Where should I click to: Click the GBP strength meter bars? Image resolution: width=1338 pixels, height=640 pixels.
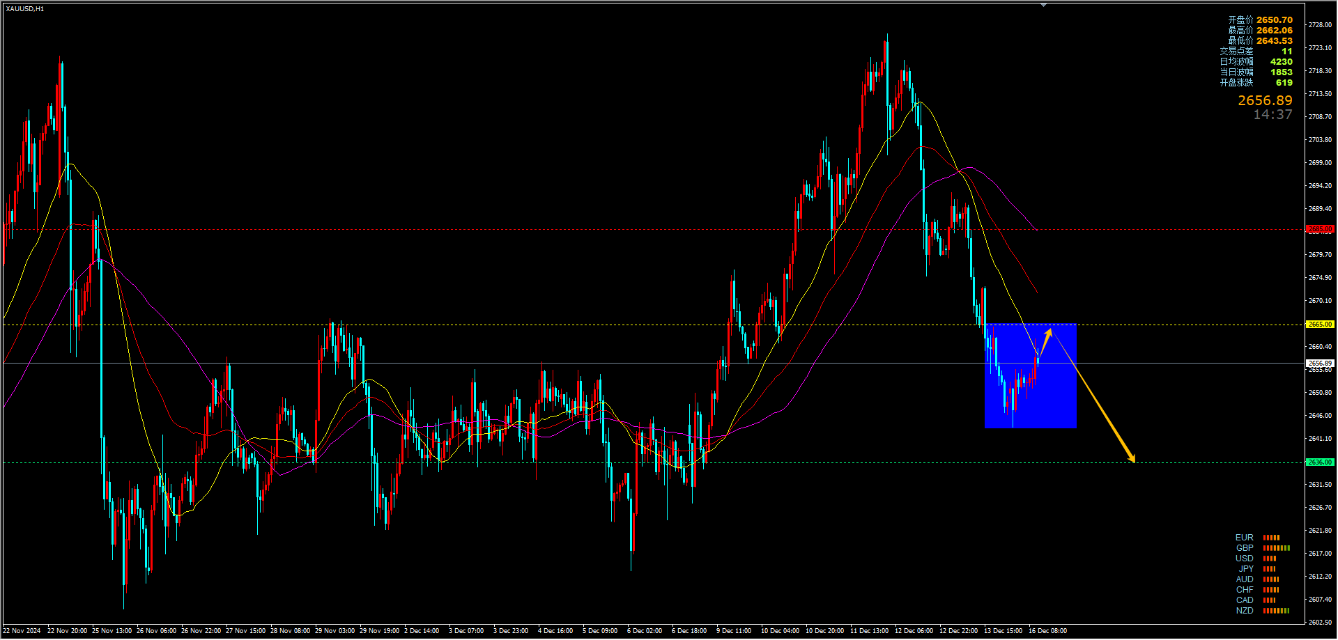tap(1276, 548)
